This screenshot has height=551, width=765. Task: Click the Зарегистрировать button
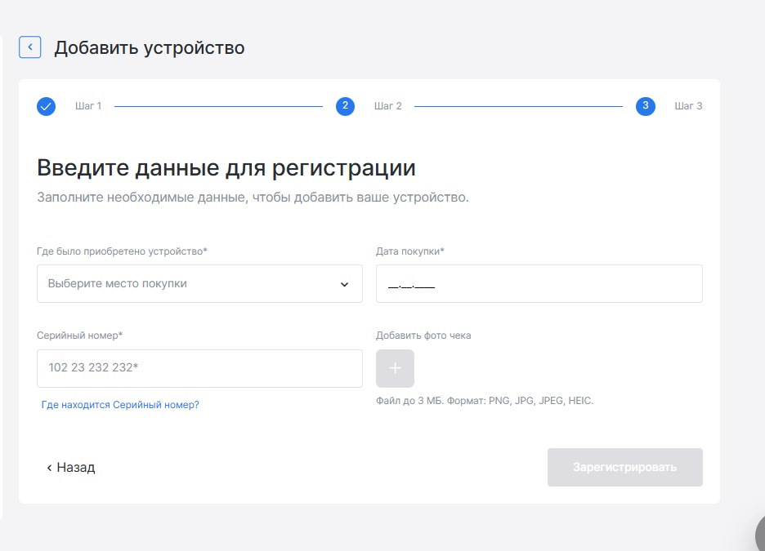tap(625, 467)
